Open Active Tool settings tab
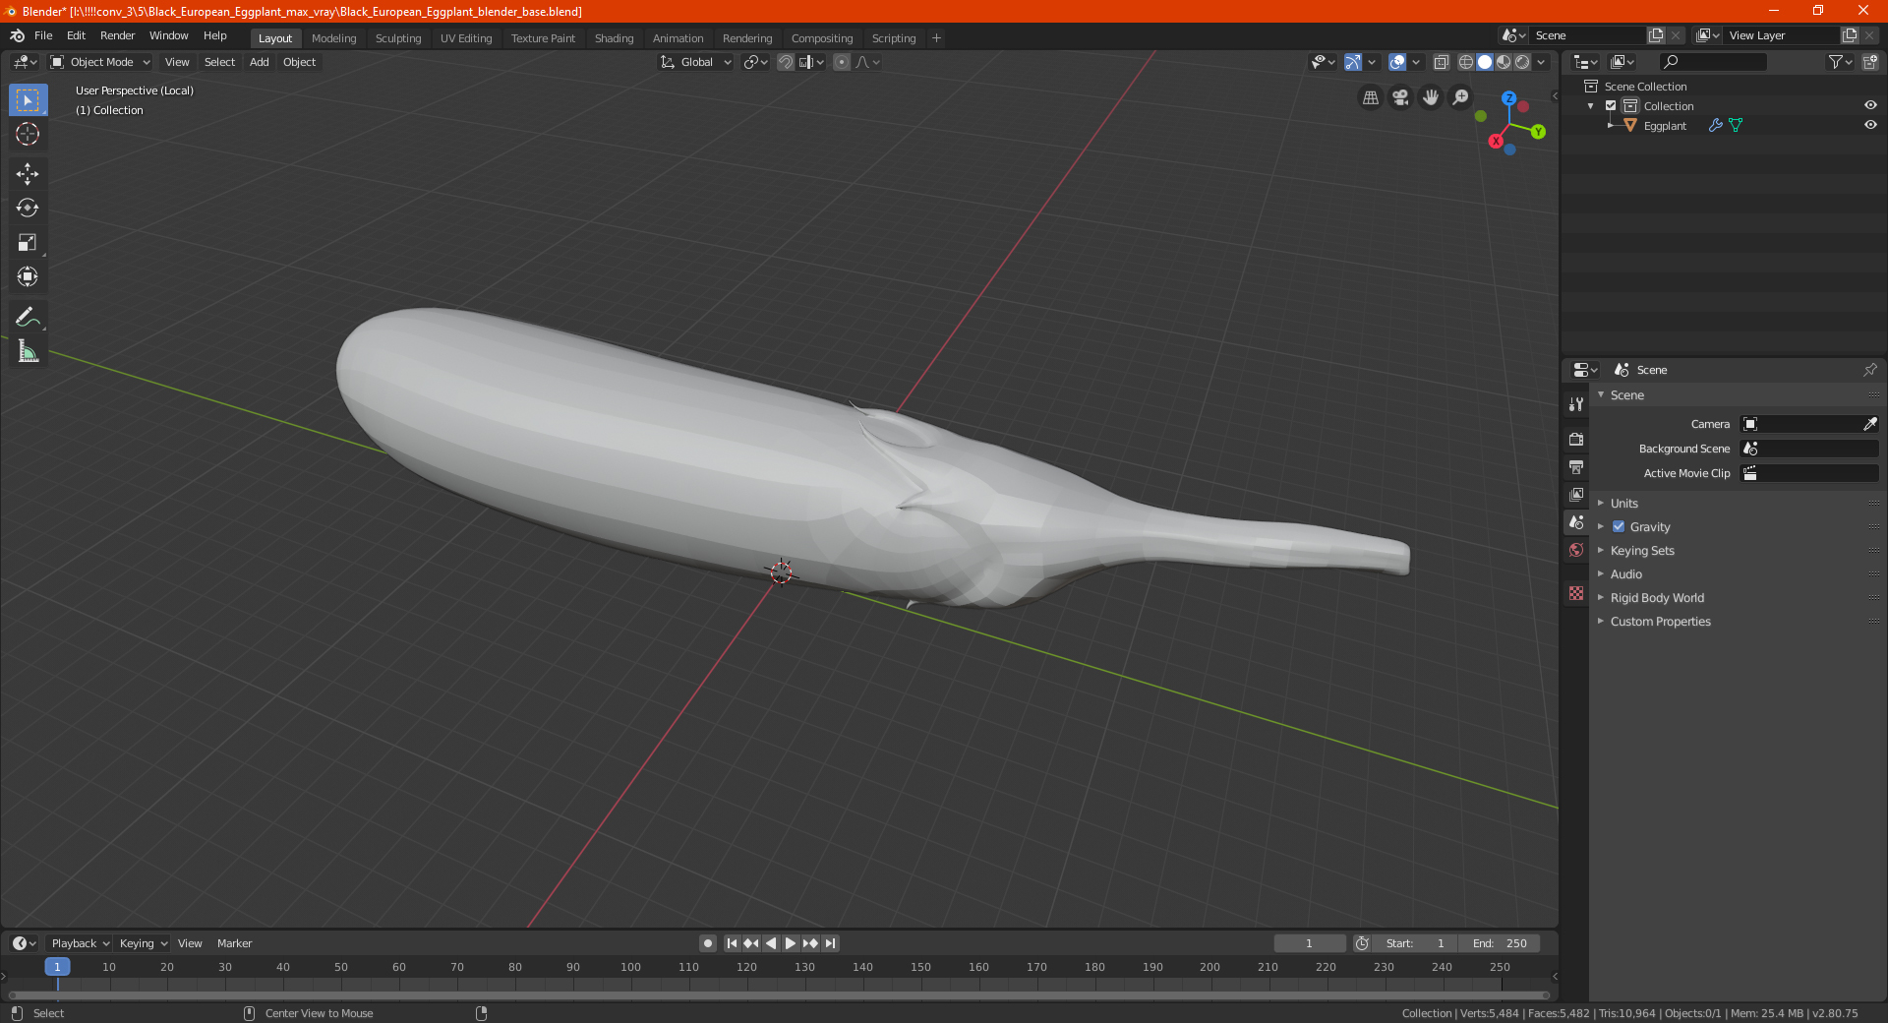 pos(1576,404)
